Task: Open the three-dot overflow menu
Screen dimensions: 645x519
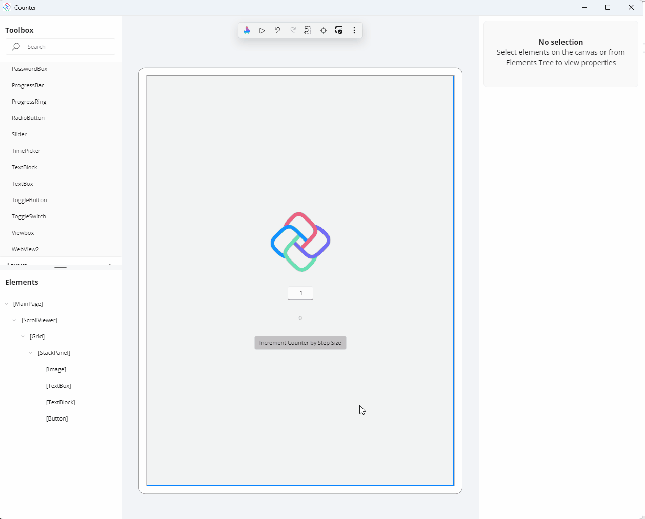Action: [354, 30]
